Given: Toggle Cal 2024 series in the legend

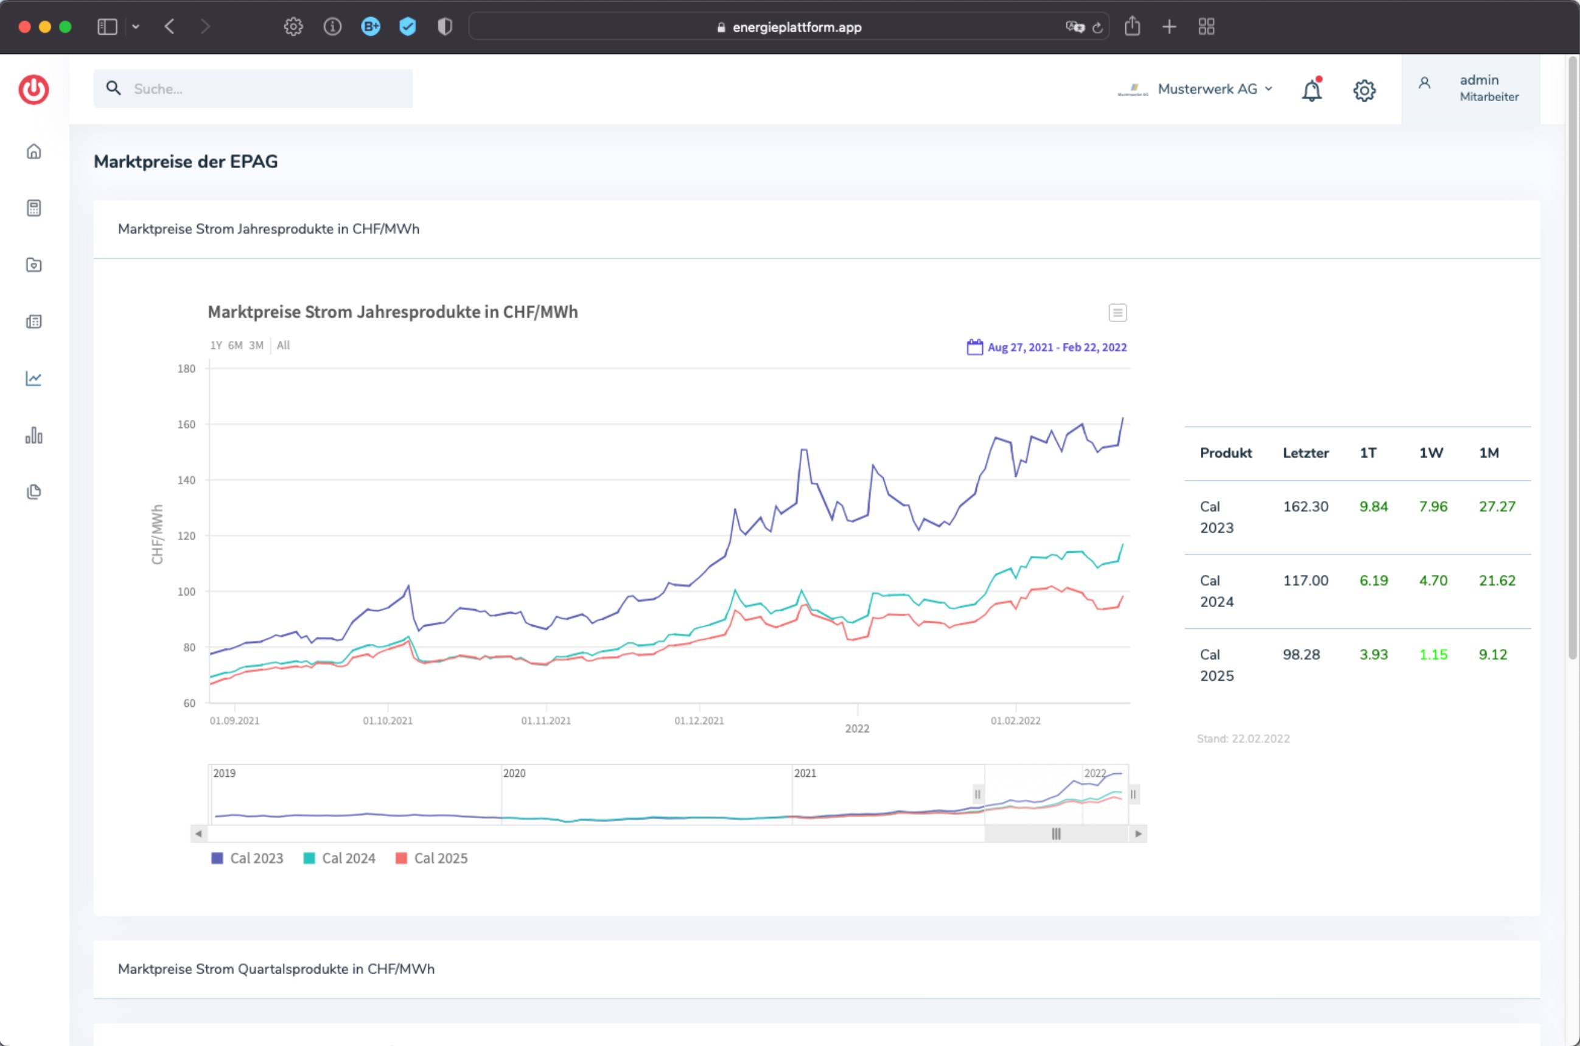Looking at the screenshot, I should 340,858.
